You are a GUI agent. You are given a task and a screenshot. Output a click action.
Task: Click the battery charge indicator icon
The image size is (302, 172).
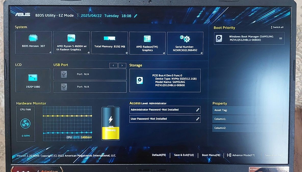(111, 123)
